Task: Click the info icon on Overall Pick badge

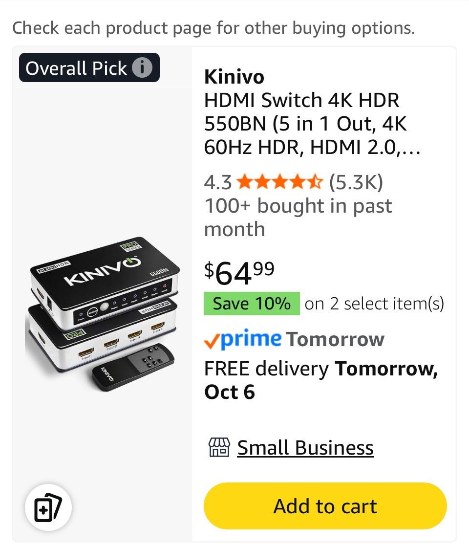Action: point(143,68)
